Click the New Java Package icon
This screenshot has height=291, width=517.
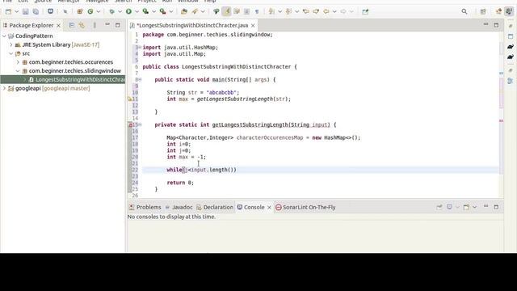(79, 11)
